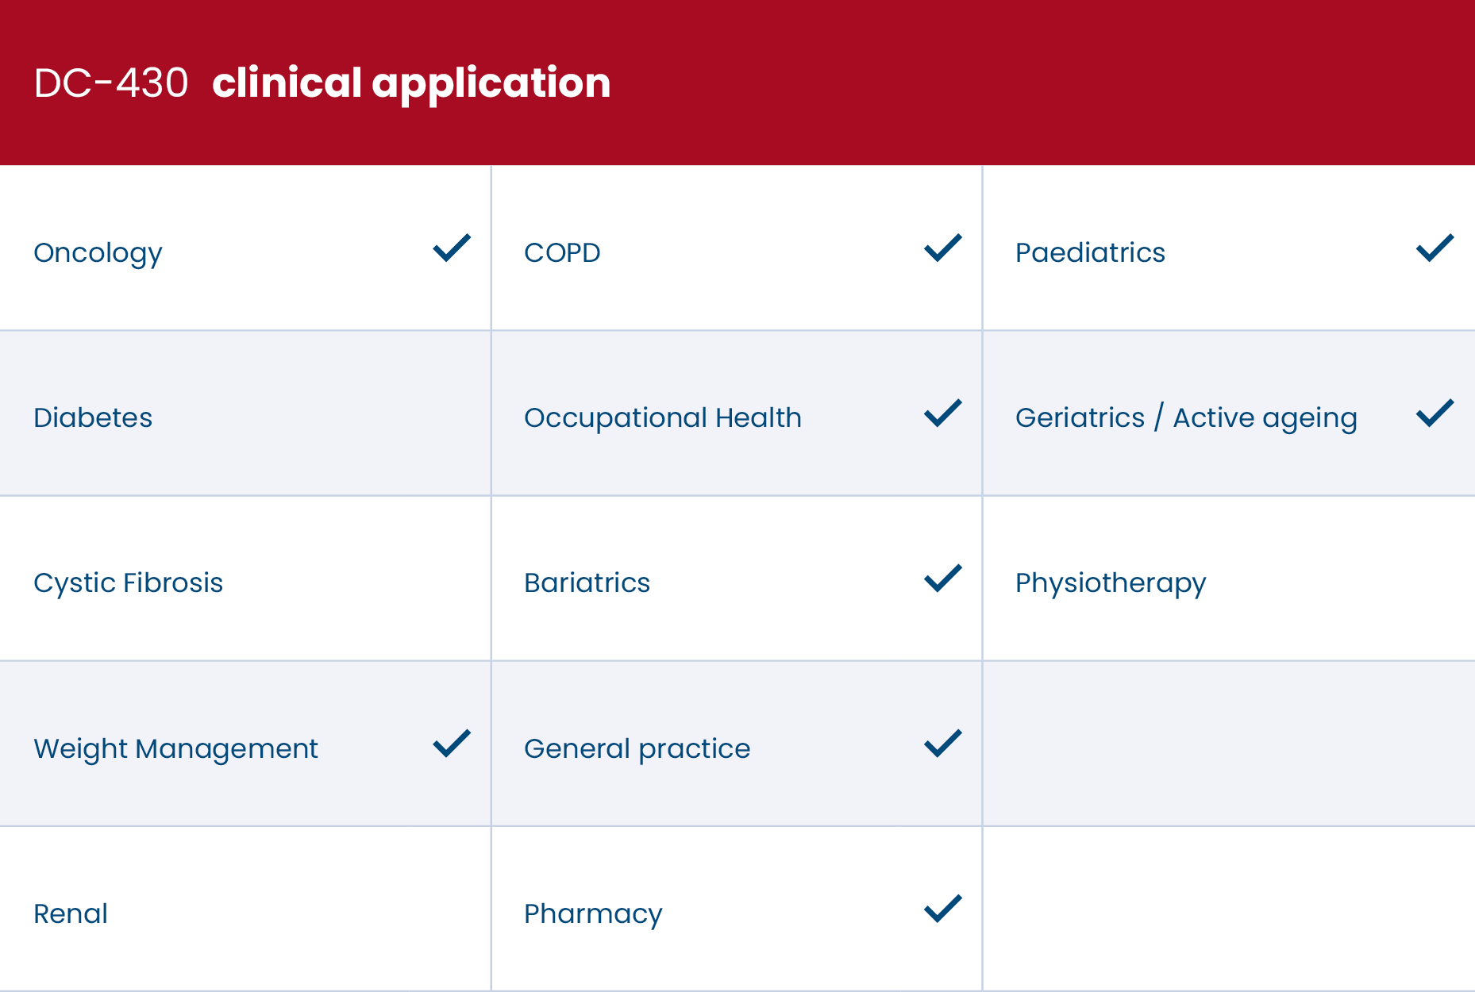This screenshot has height=992, width=1475.
Task: Select the Weight Management text
Action: (175, 748)
